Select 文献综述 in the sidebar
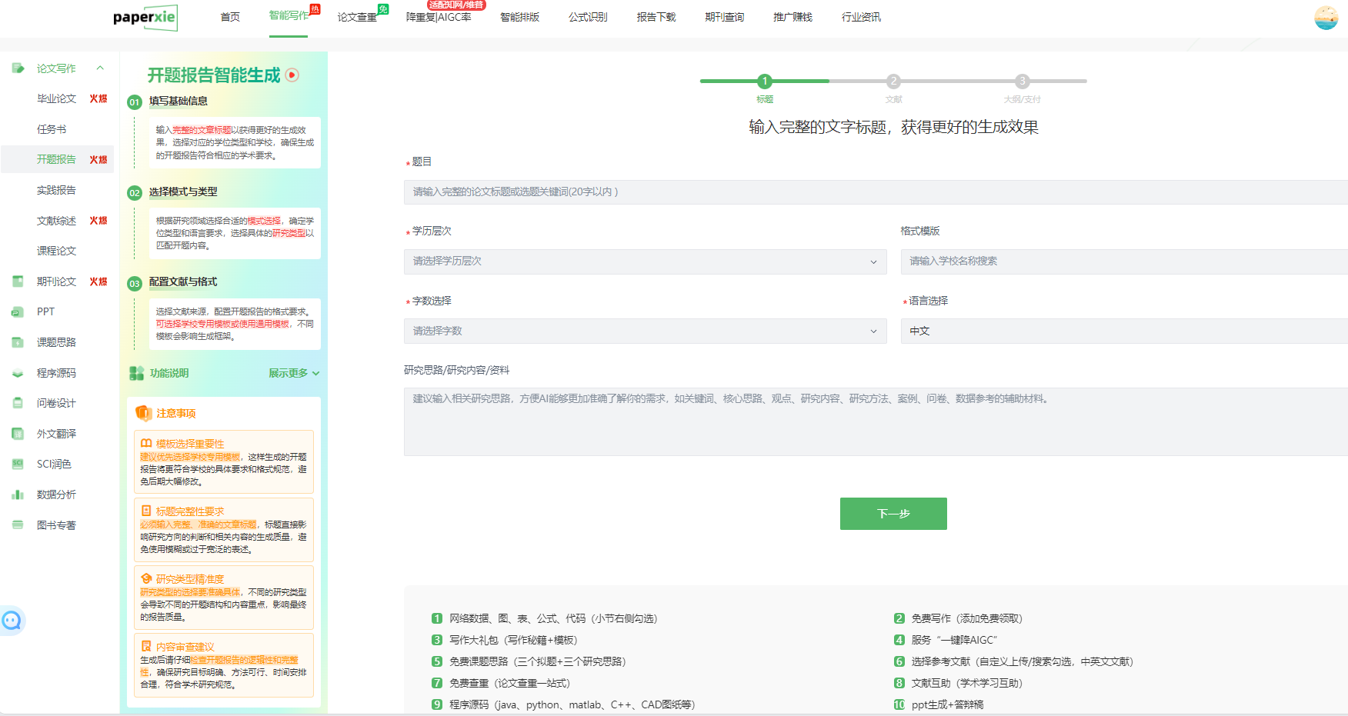1348x716 pixels. tap(57, 221)
